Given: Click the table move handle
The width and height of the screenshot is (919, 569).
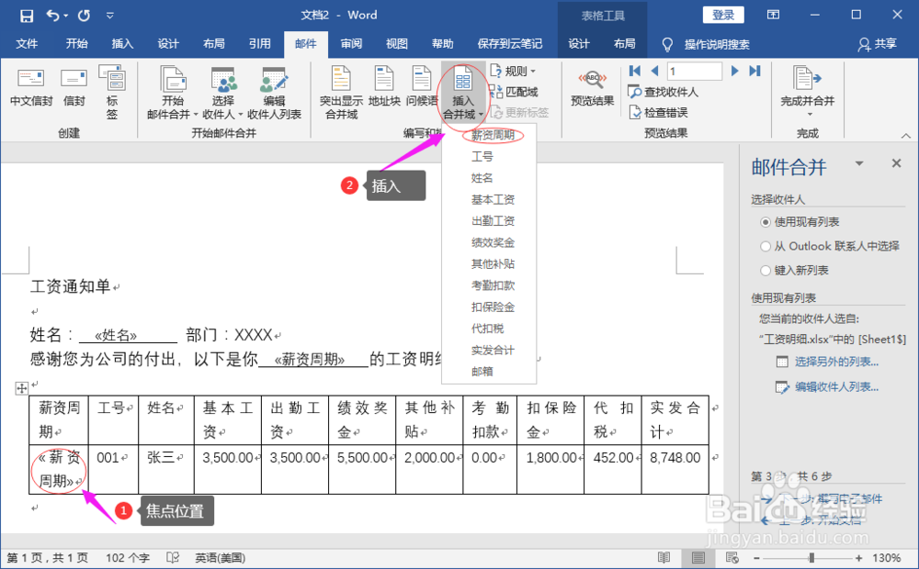Looking at the screenshot, I should pos(22,387).
